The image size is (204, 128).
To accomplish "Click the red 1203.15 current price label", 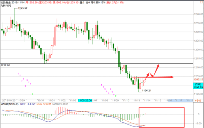I will point(198,79).
